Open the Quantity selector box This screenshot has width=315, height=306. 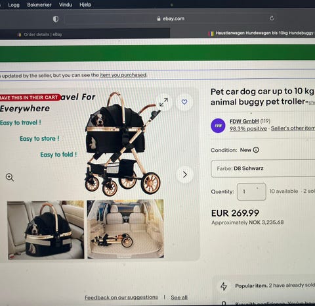[251, 191]
